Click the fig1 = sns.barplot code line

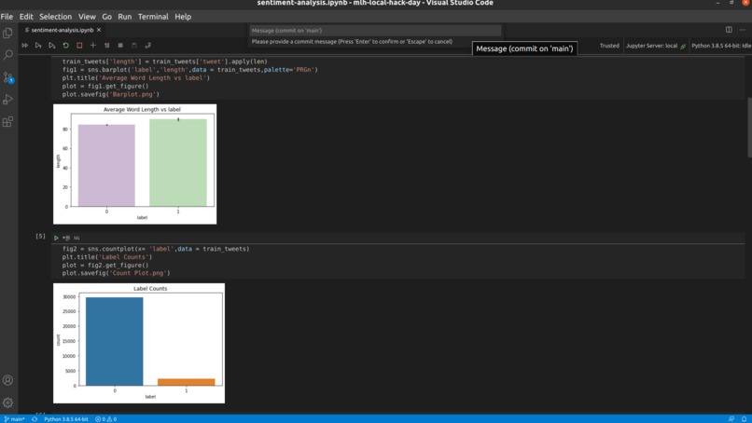190,70
